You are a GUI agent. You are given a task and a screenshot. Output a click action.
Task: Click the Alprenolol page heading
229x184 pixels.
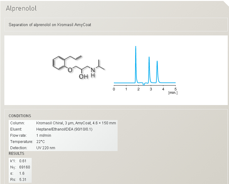pyautogui.click(x=21, y=8)
